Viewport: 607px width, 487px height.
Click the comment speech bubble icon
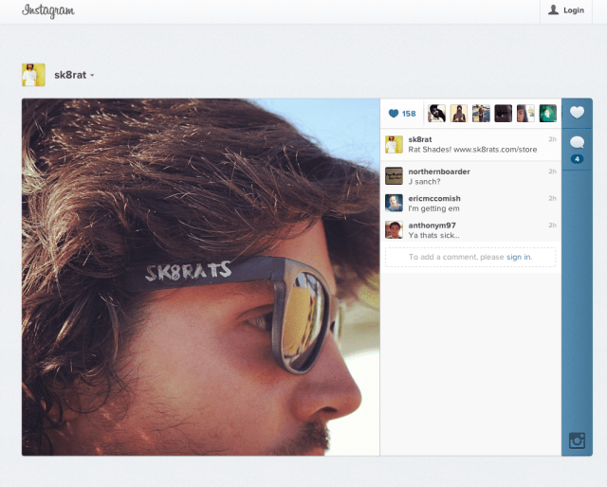click(x=577, y=142)
